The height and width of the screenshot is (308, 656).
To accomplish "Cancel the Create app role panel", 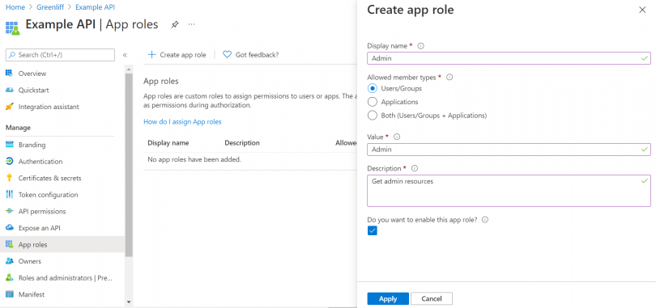I will (432, 299).
